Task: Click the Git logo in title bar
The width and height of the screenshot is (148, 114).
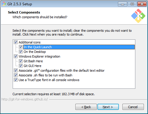Action: 4,4
